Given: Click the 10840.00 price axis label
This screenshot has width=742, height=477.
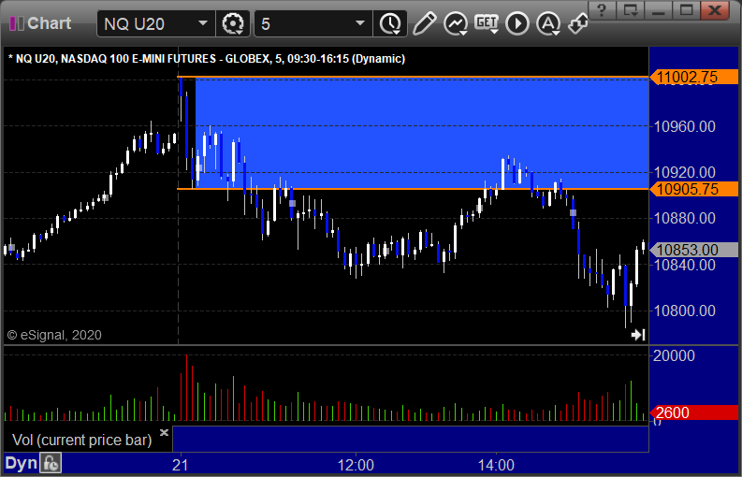Looking at the screenshot, I should tap(685, 265).
